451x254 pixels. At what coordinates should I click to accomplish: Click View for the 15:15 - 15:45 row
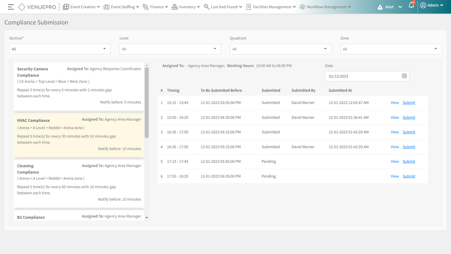tap(395, 103)
